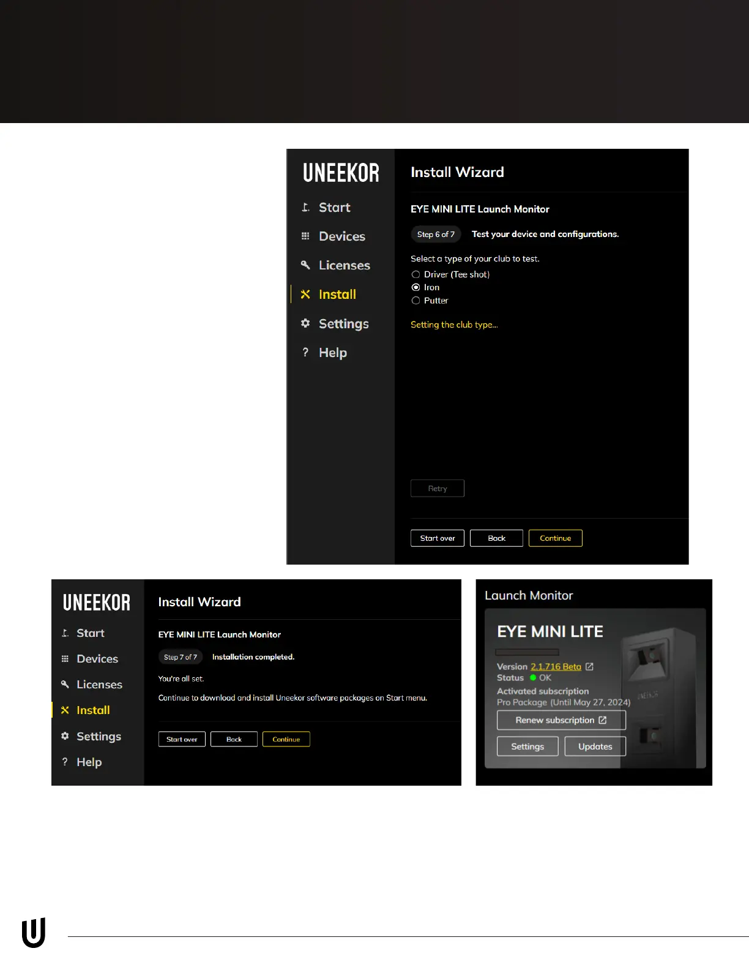Open Licenses menu item in step 7 window
Screen dimensions: 749x970
99,685
